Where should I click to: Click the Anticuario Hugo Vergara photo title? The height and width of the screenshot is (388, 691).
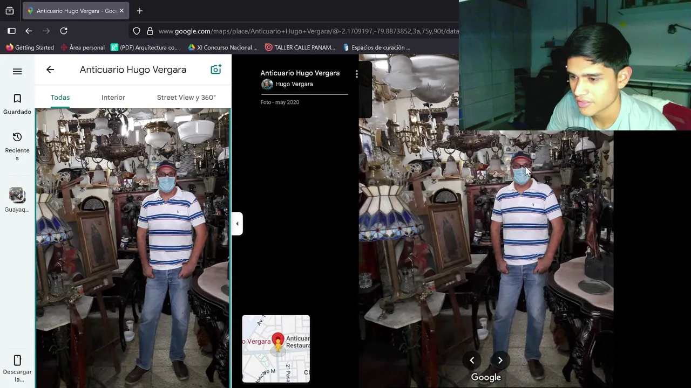[300, 73]
